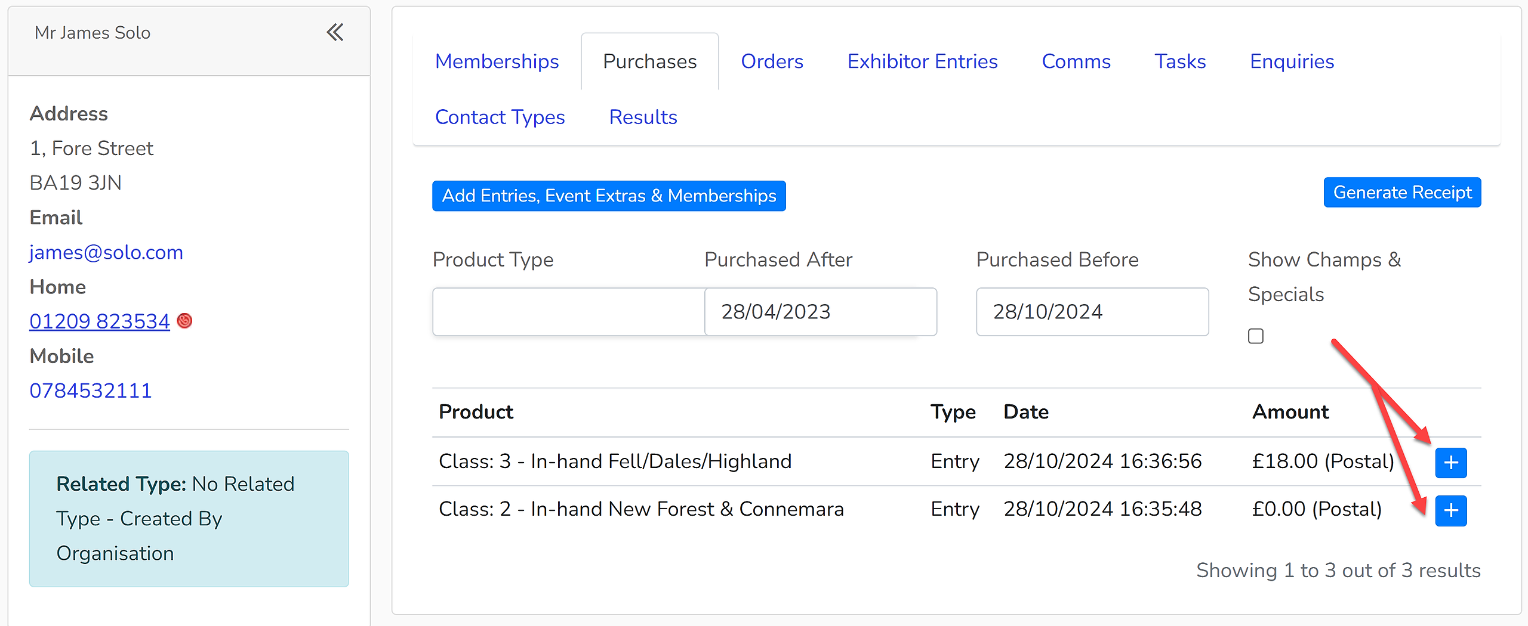The height and width of the screenshot is (626, 1528).
Task: Click the Generate Receipt button
Action: coord(1402,193)
